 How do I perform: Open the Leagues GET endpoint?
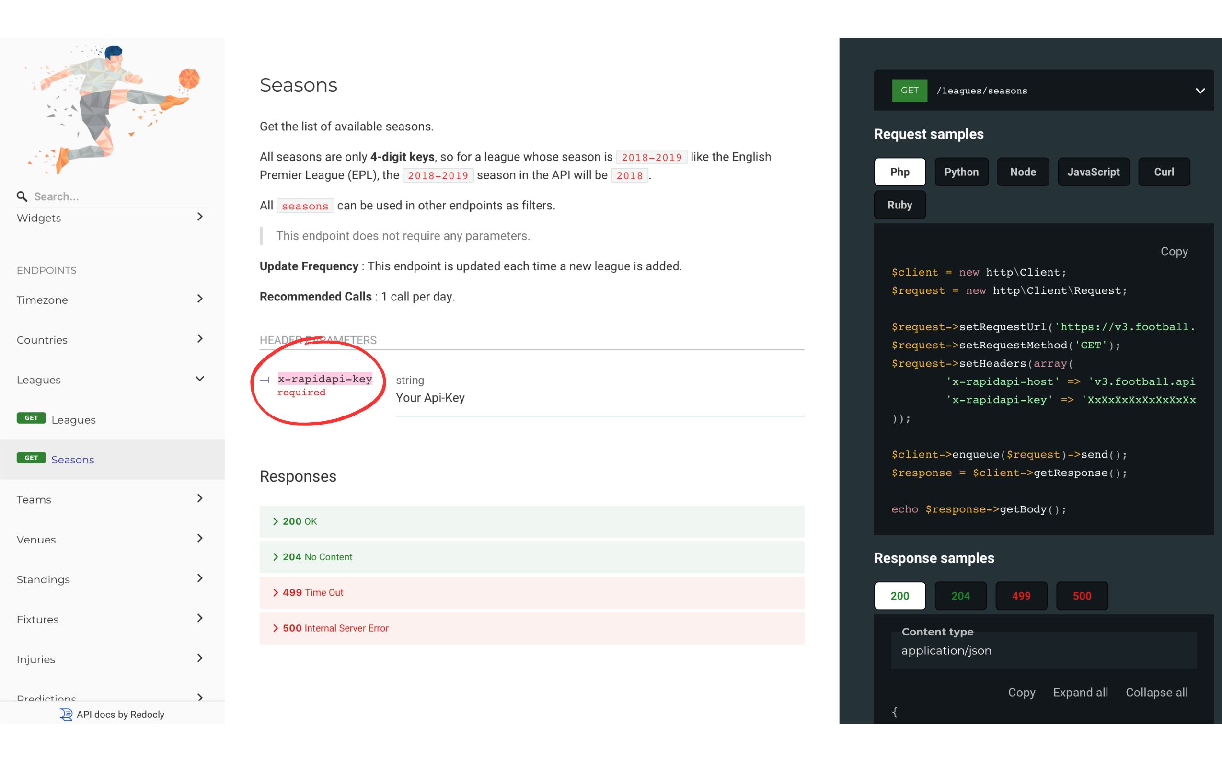coord(112,419)
